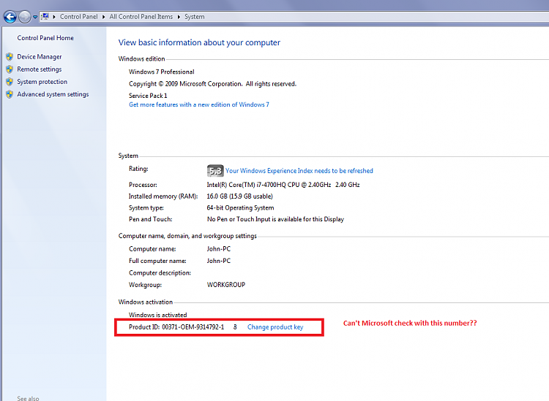
Task: Click the WORKGROUP value
Action: [226, 285]
